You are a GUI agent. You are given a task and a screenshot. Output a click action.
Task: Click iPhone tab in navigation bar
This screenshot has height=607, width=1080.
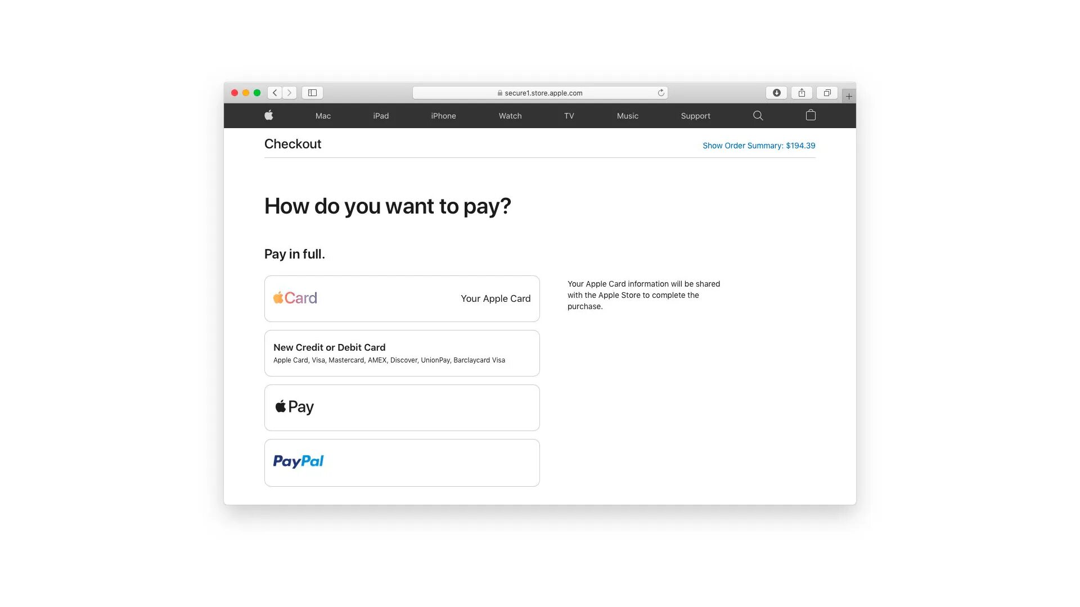click(444, 116)
